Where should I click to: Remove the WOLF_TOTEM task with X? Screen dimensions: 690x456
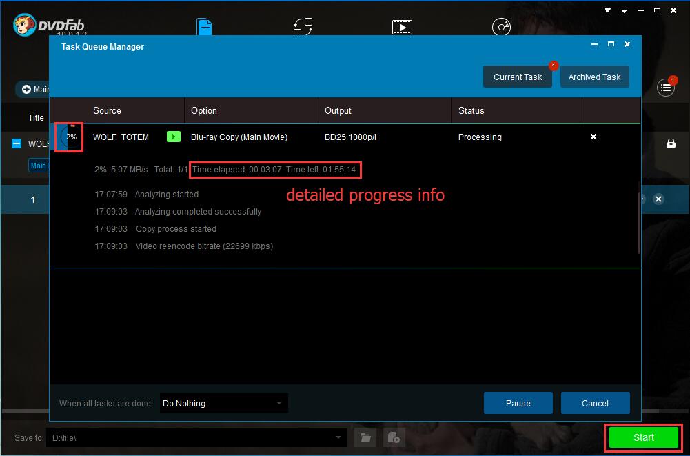point(593,137)
